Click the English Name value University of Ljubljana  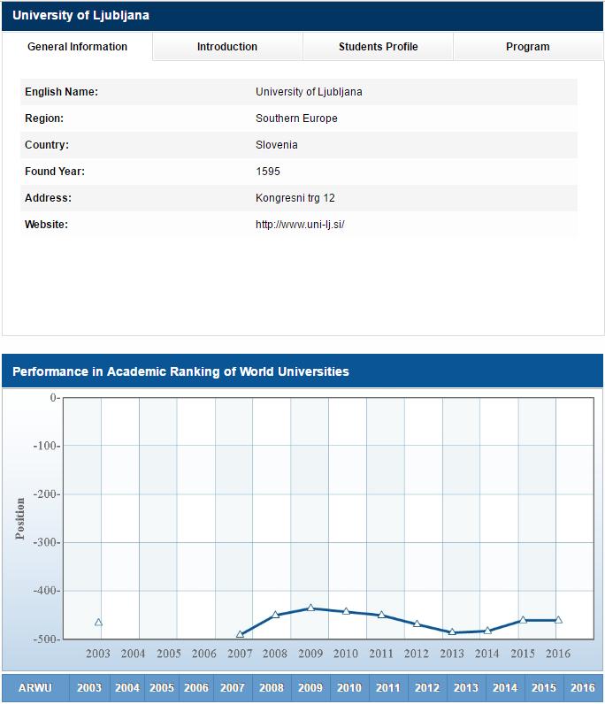[309, 92]
